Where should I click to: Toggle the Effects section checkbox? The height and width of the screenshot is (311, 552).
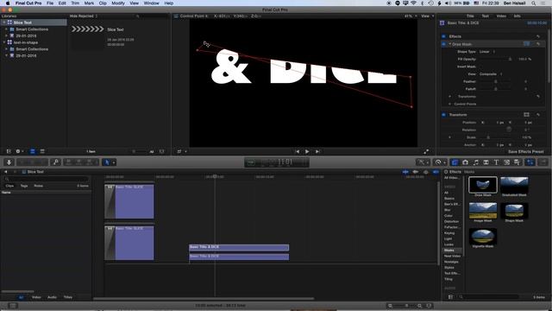click(x=443, y=36)
